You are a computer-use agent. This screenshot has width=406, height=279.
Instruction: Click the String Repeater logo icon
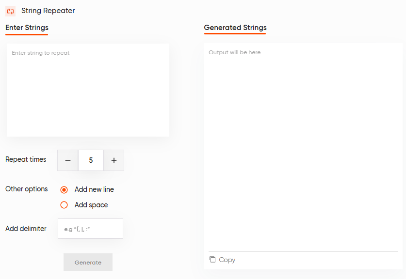tap(10, 11)
